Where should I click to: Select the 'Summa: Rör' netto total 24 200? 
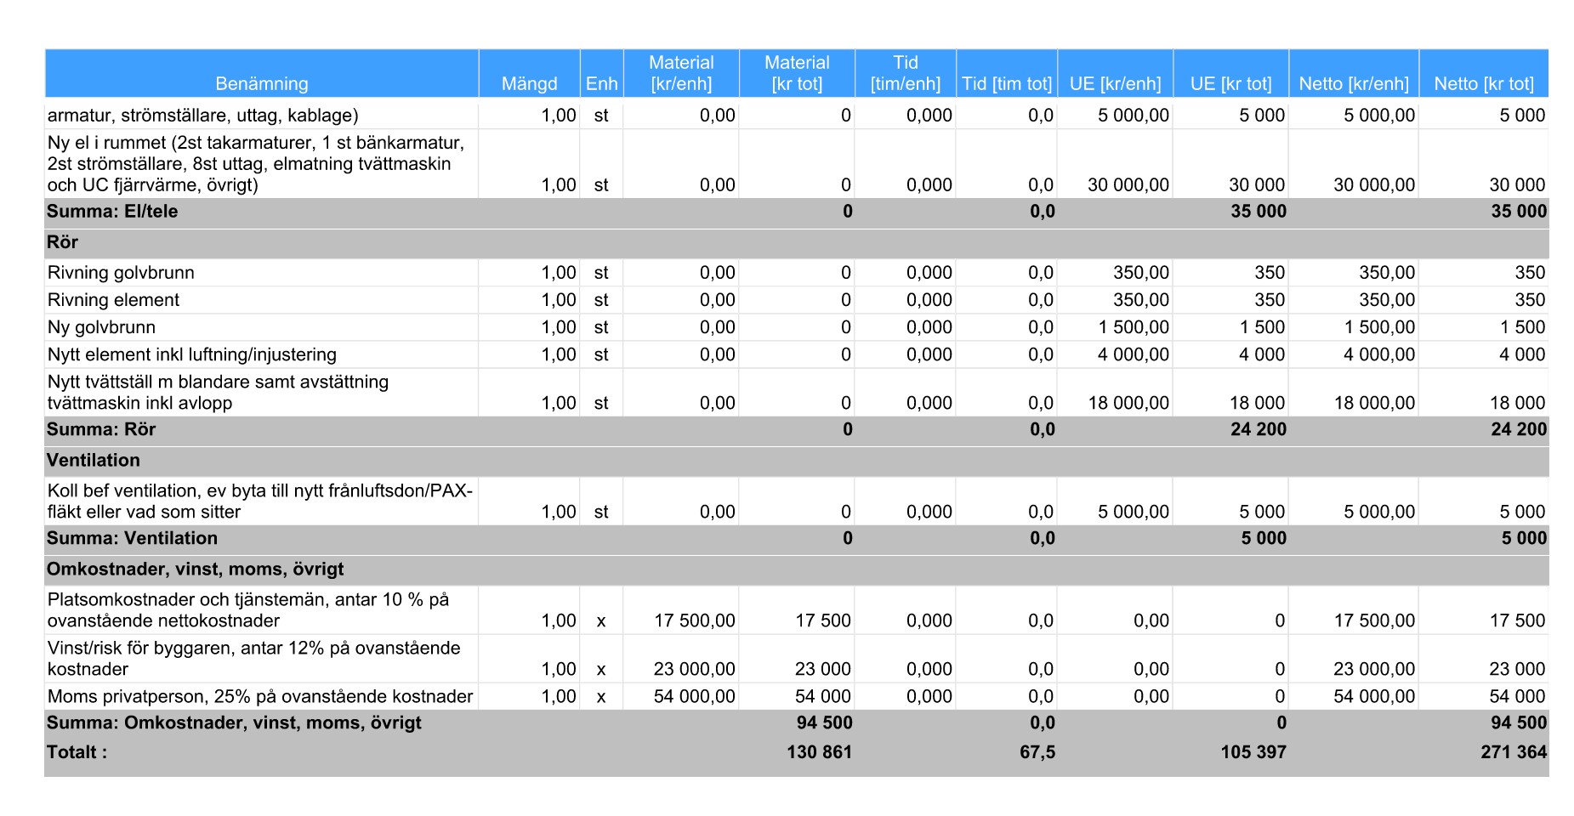coord(1518,429)
